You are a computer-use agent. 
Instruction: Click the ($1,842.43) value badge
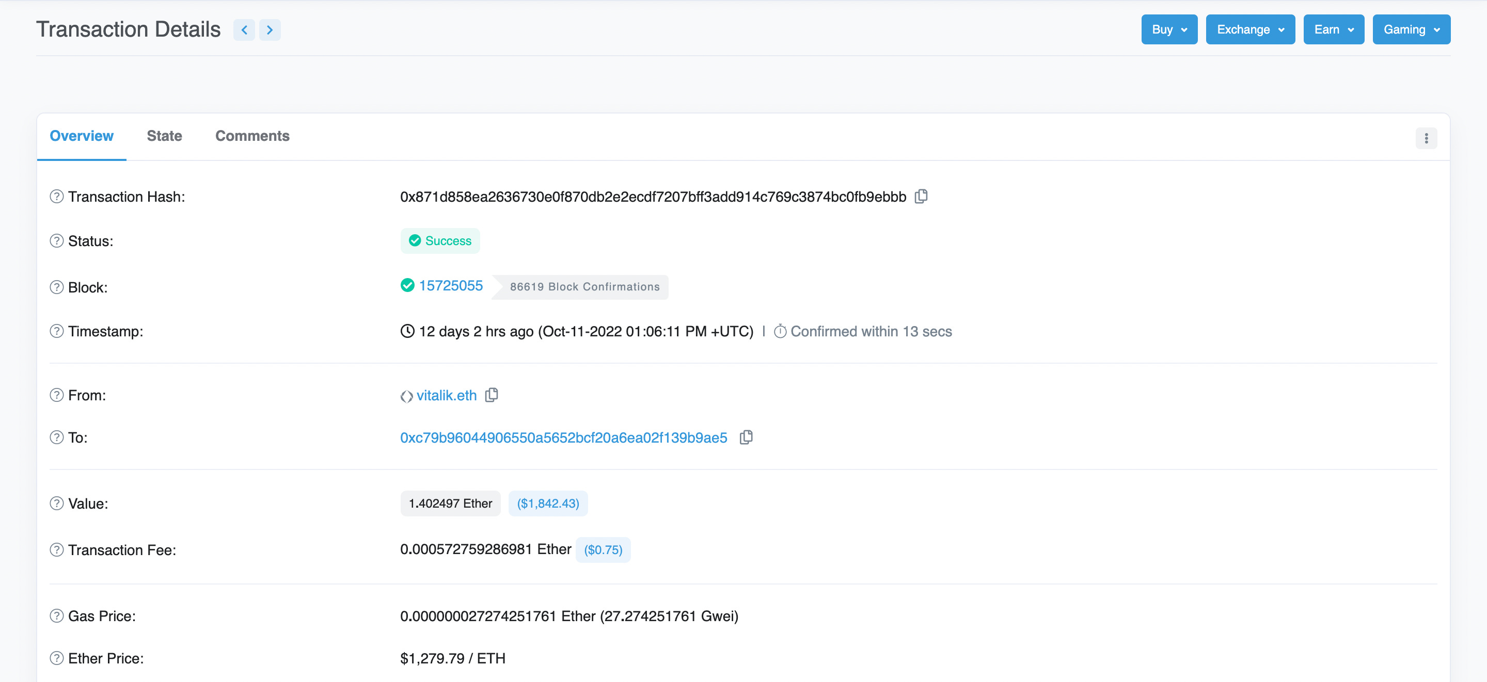click(548, 503)
